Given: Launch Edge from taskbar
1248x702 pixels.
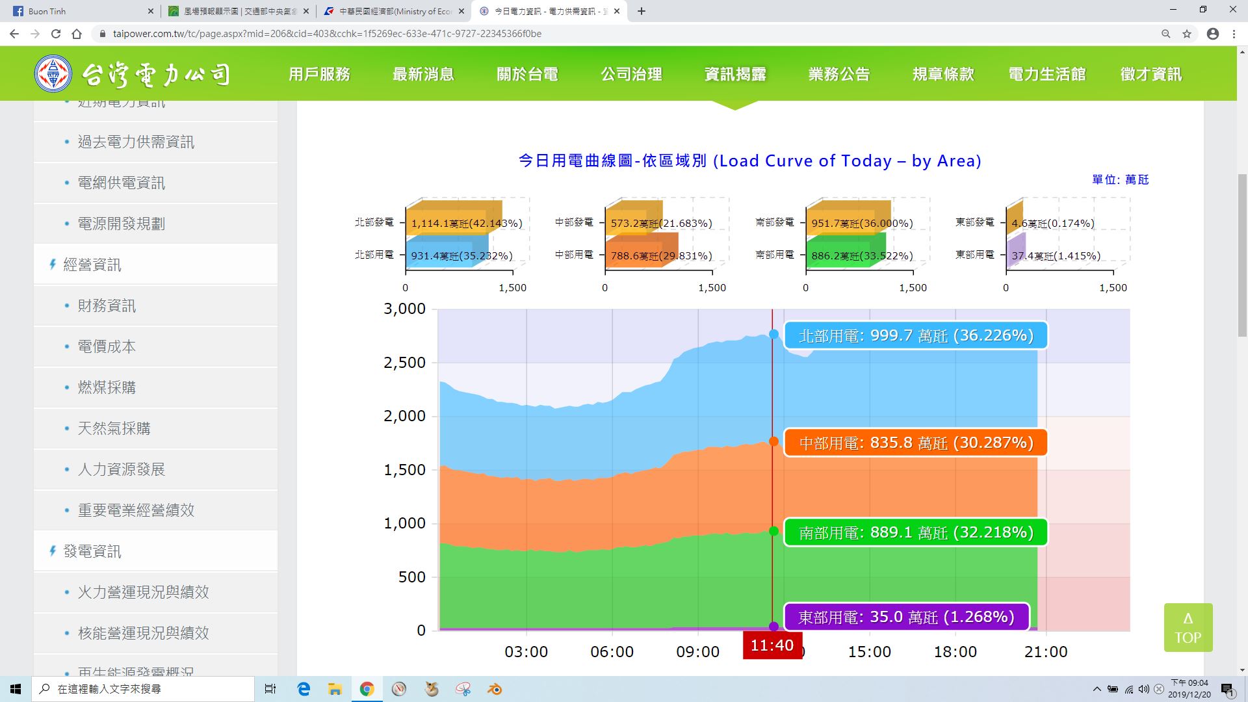Looking at the screenshot, I should pyautogui.click(x=304, y=689).
